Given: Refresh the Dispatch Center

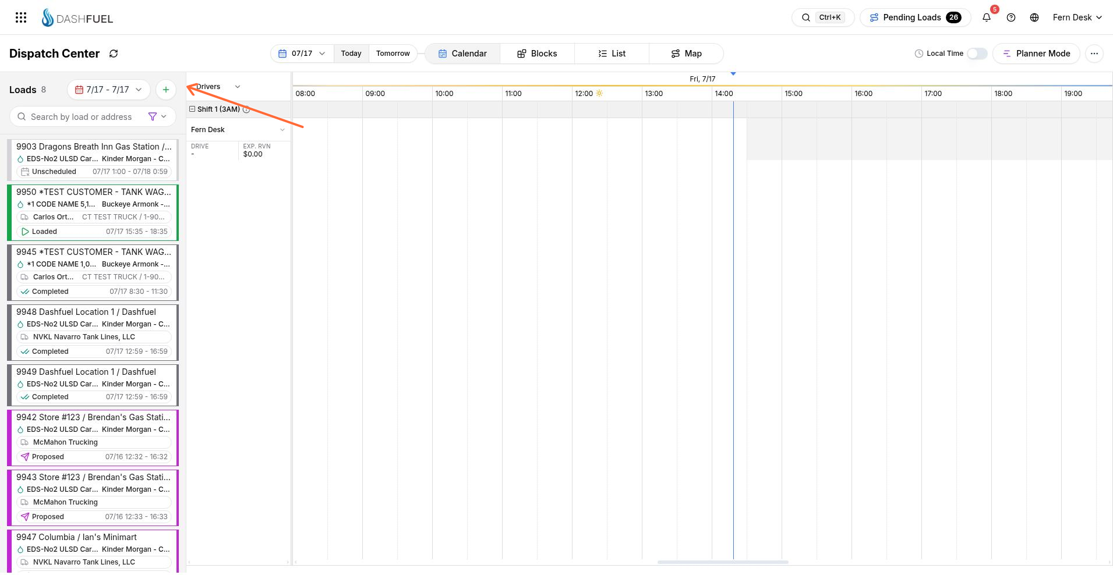Looking at the screenshot, I should pyautogui.click(x=114, y=54).
